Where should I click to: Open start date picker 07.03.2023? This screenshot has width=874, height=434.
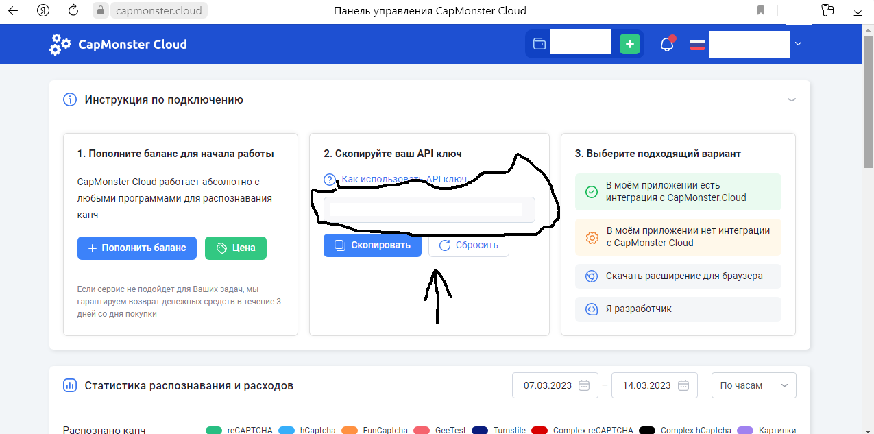point(555,385)
